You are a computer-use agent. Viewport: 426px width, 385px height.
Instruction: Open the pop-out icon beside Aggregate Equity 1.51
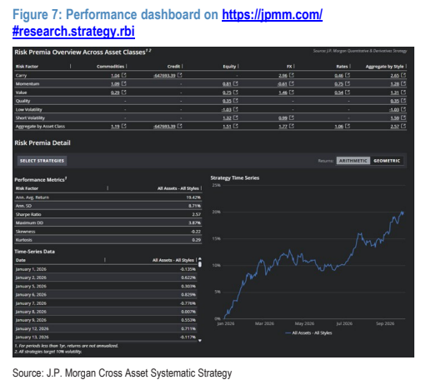235,126
